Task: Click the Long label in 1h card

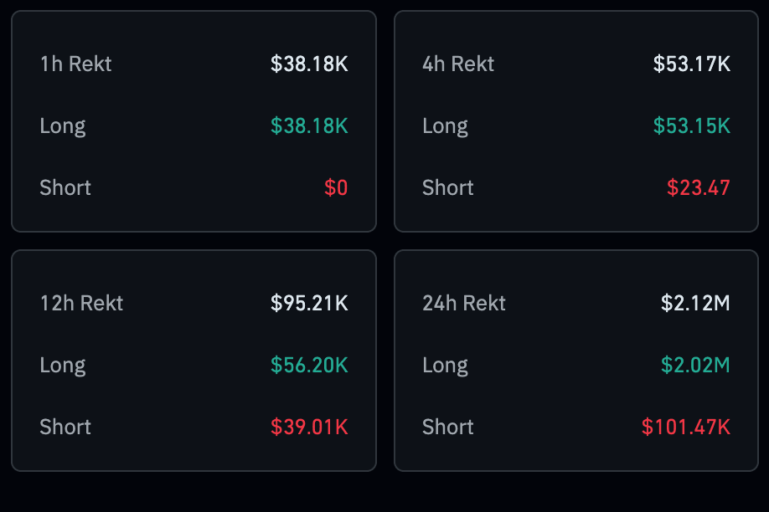Action: coord(63,126)
